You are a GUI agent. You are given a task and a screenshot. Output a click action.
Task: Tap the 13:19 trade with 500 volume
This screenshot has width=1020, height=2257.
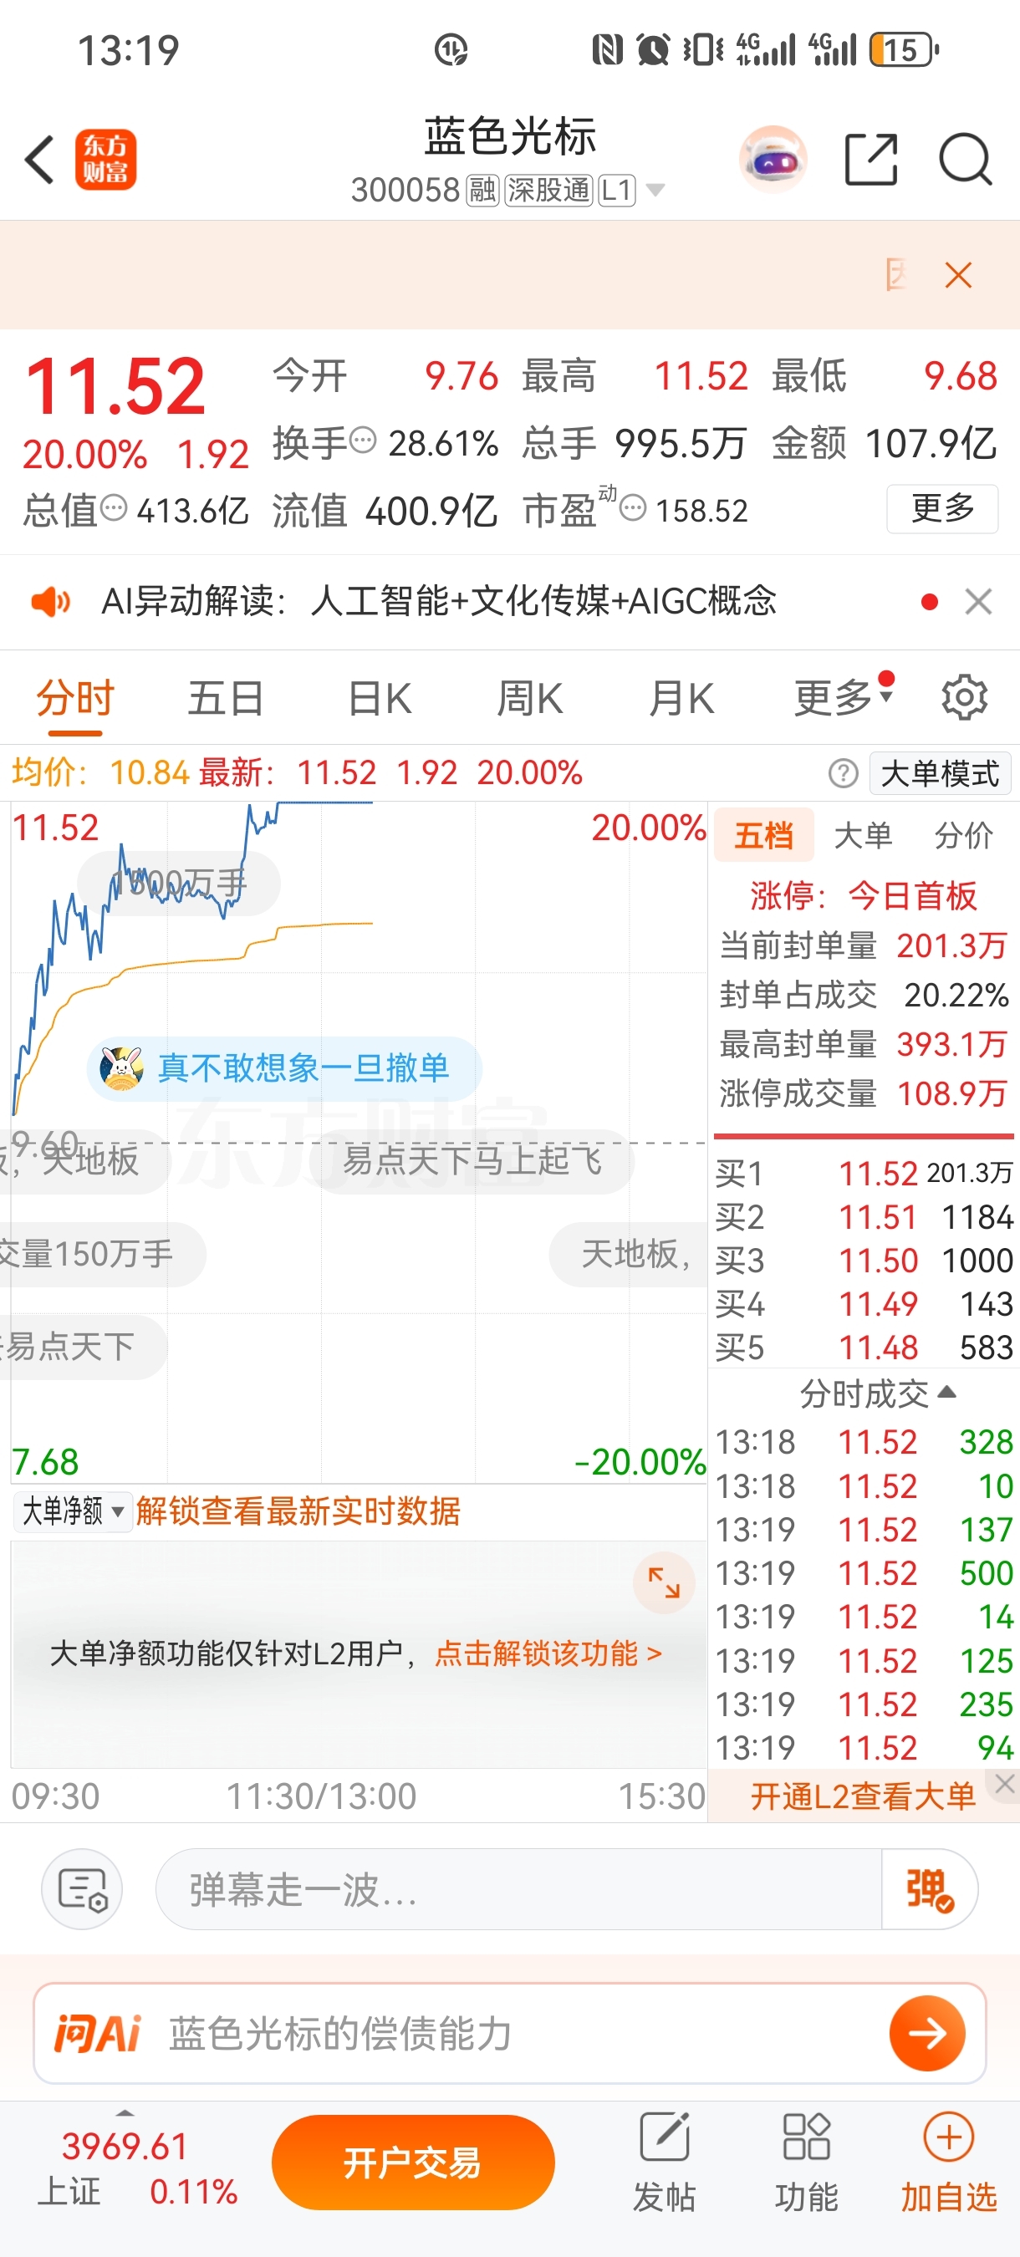(x=864, y=1572)
